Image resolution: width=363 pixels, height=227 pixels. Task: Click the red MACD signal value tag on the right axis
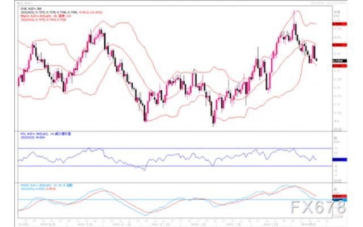pyautogui.click(x=340, y=196)
